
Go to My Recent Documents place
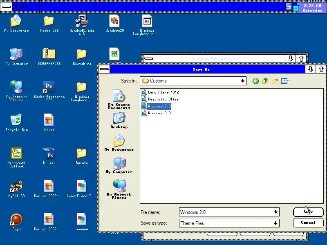(x=119, y=99)
